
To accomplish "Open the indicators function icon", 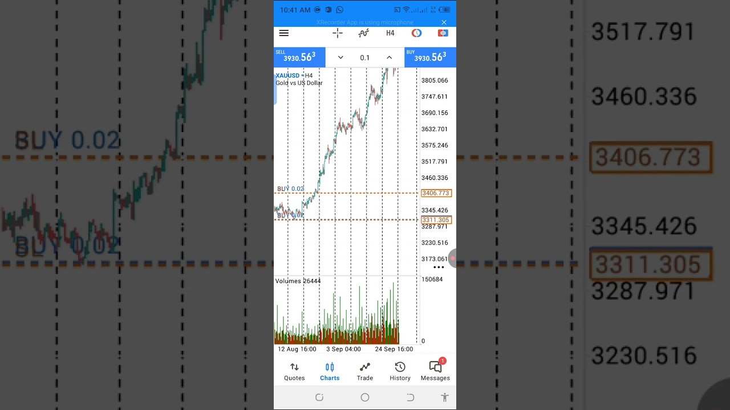I will tap(363, 33).
